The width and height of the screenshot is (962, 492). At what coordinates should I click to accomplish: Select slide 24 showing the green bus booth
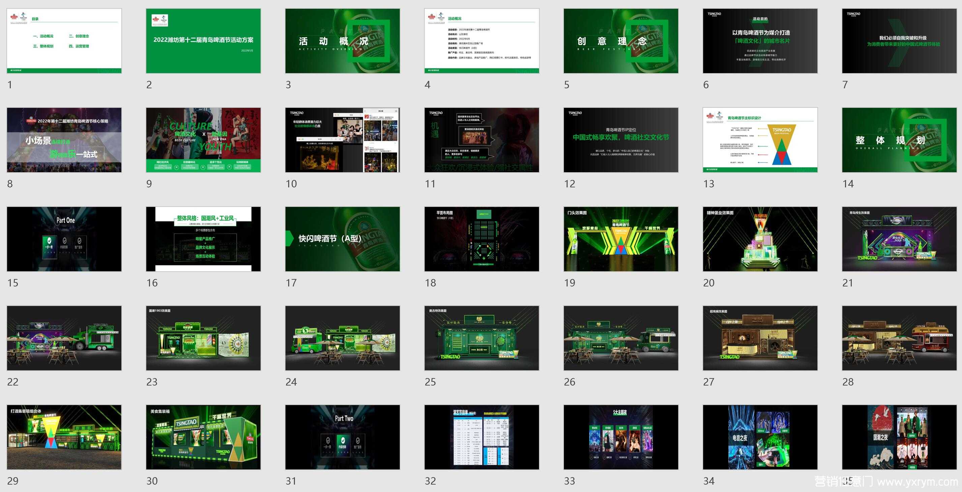342,338
